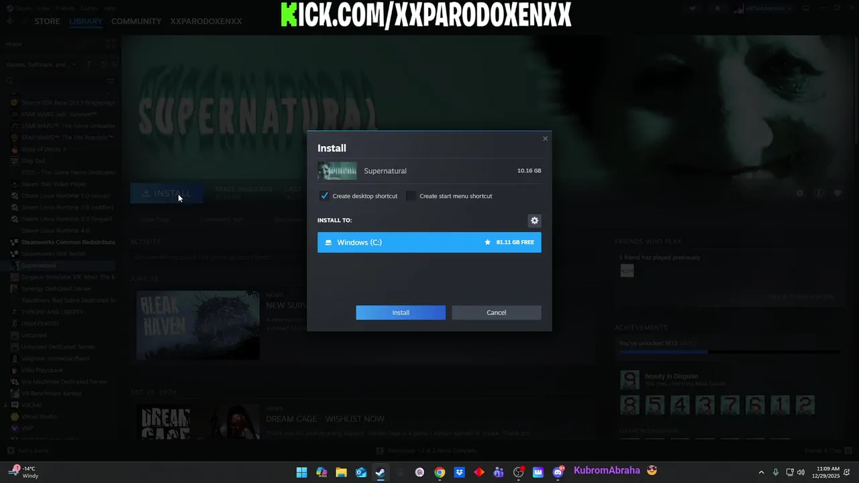Open Discord from the taskbar
Viewport: 859px width, 483px height.
[558, 472]
